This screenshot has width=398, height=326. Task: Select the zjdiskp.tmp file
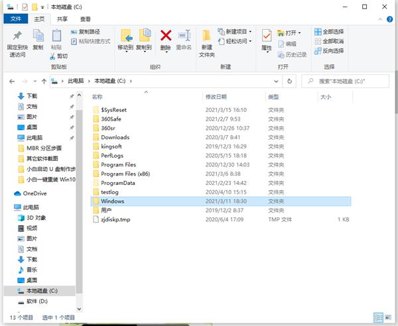pyautogui.click(x=115, y=219)
